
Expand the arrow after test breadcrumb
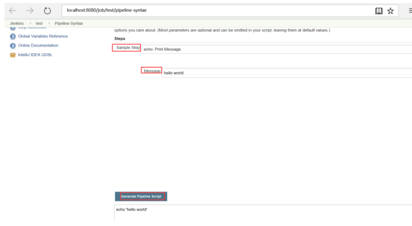pyautogui.click(x=49, y=23)
